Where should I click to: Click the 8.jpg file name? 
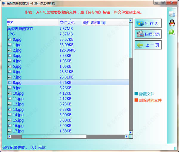[x=17, y=82]
